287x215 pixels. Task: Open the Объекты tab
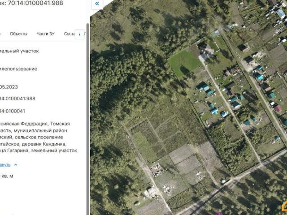pos(18,34)
